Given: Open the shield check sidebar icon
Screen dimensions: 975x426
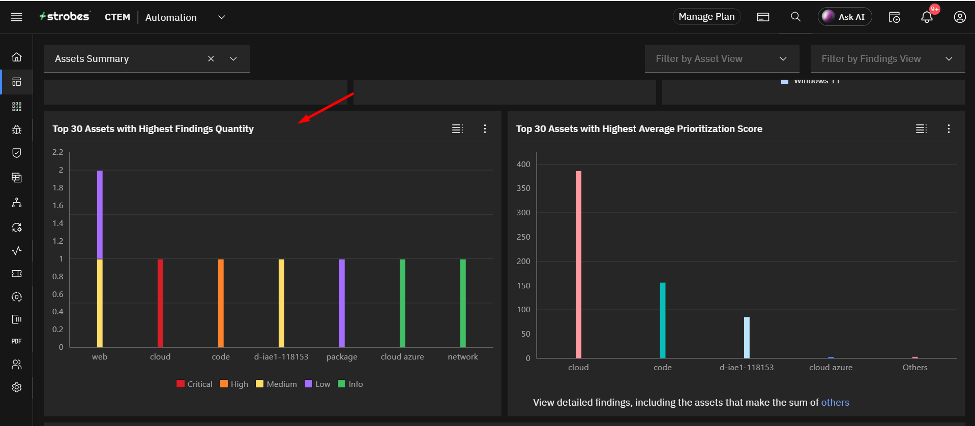Looking at the screenshot, I should click(x=17, y=153).
